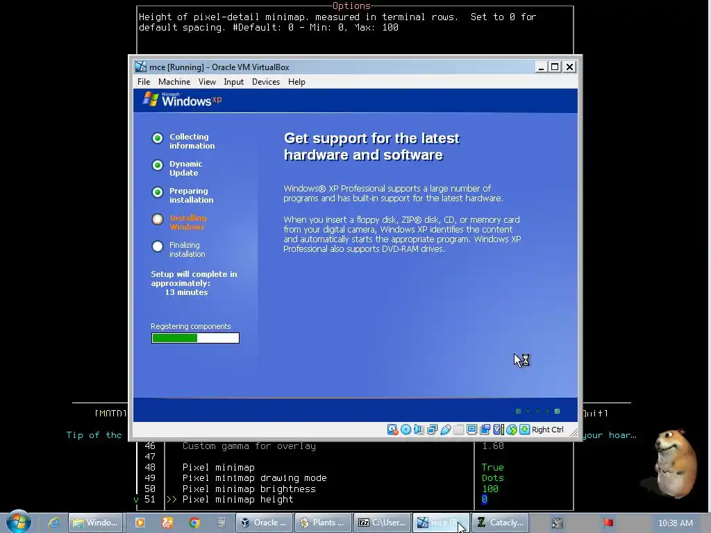Switch to the 7-Zip C:\User... taskbar button
Viewport: 711px width, 533px height.
tap(383, 523)
